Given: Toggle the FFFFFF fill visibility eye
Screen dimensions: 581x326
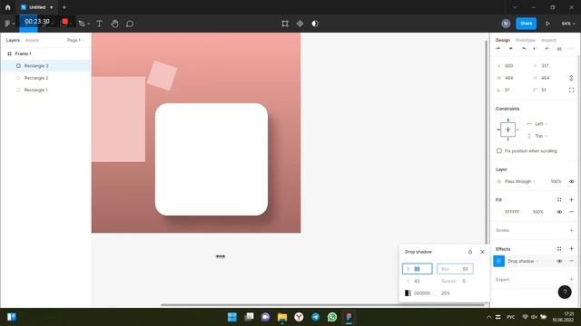Looking at the screenshot, I should coord(559,212).
